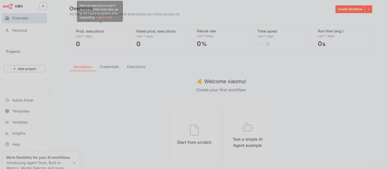388x169 pixels.
Task: Click the Insights bar chart icon
Action: 7,133
